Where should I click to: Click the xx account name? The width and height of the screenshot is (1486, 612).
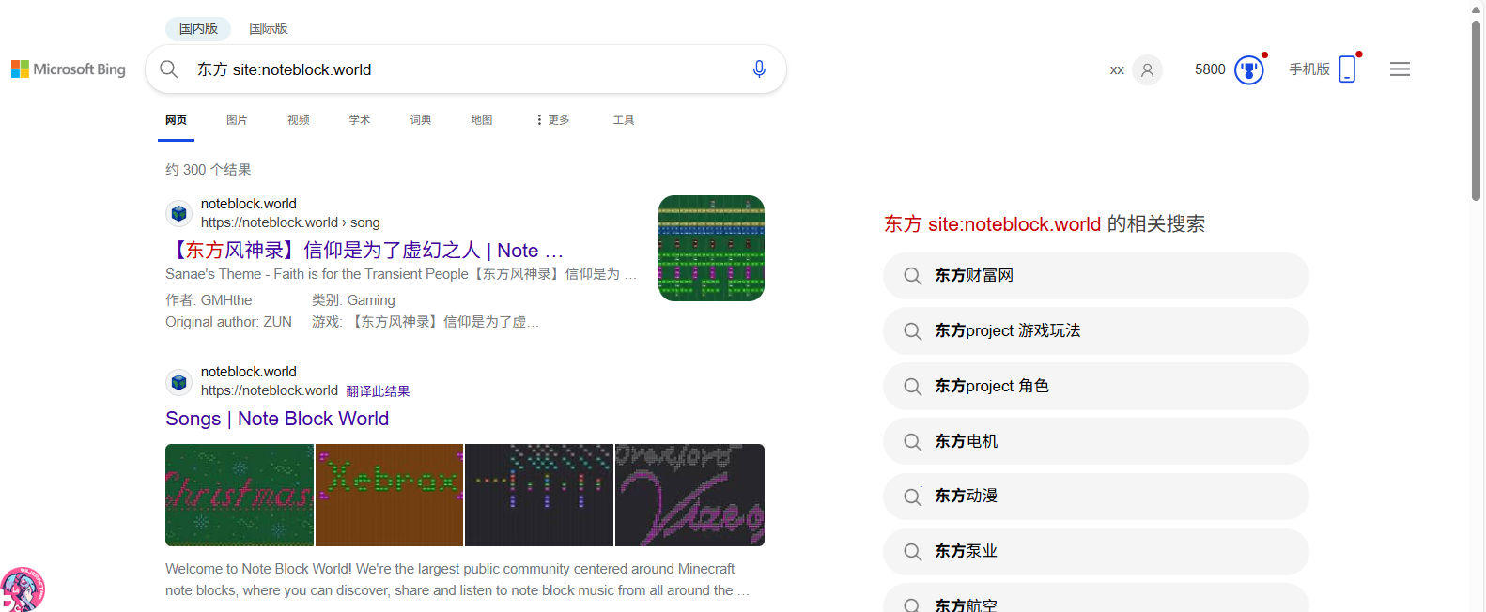[1117, 70]
